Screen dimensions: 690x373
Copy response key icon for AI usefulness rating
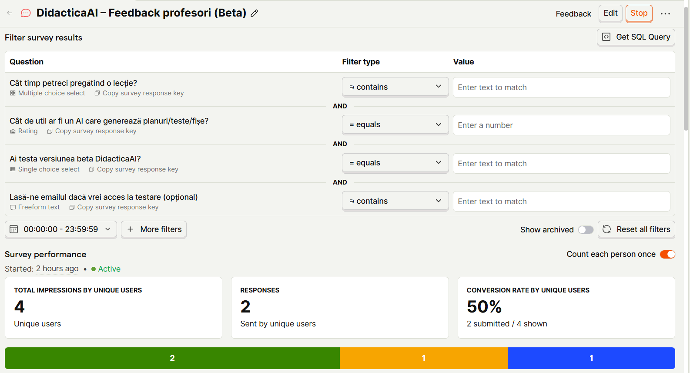50,131
